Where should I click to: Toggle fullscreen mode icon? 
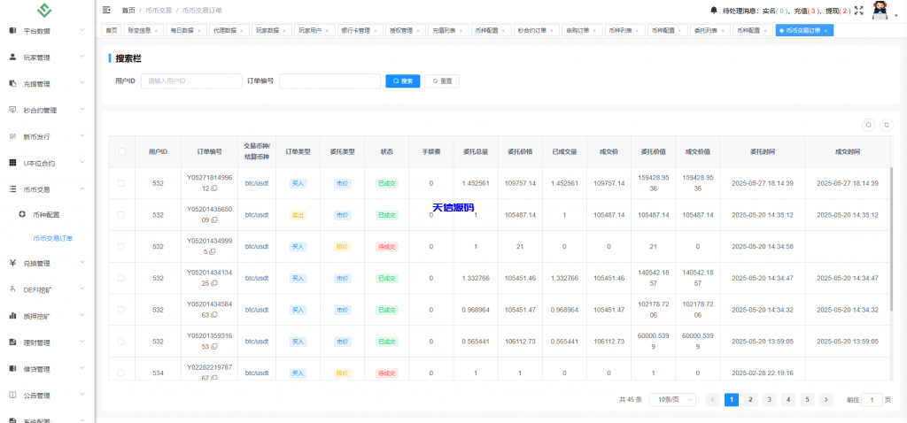[858, 10]
